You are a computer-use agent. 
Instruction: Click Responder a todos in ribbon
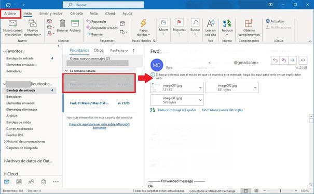tap(102, 28)
